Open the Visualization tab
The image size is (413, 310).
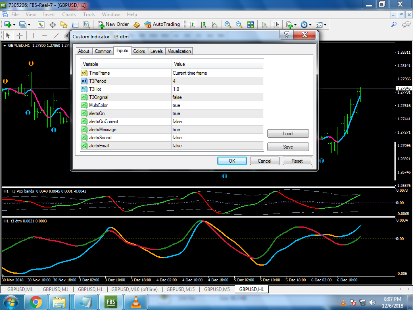pos(179,51)
